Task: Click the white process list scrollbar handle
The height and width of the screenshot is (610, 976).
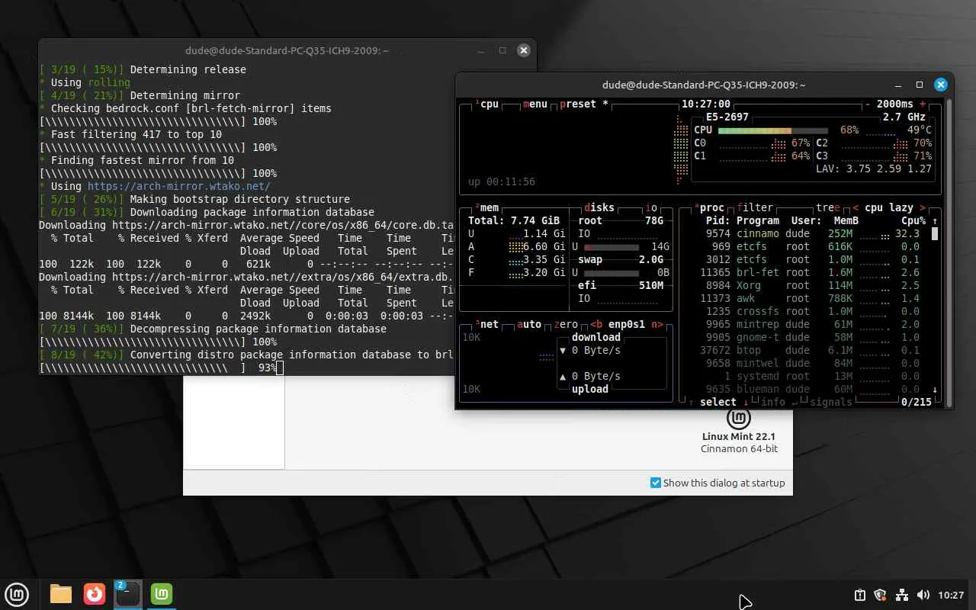Action: pos(935,233)
